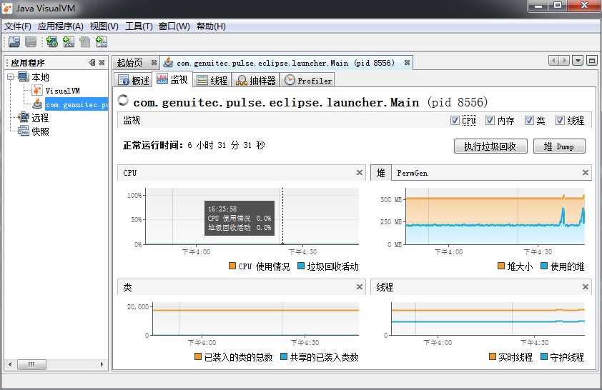
Task: Toggle the 类 checkbox
Action: click(x=529, y=121)
